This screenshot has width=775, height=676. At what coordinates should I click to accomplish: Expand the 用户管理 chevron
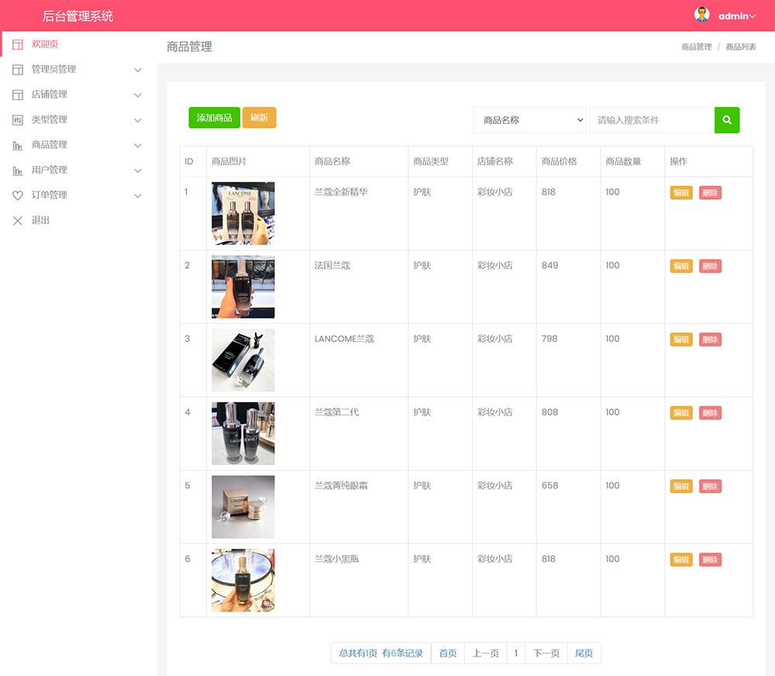click(138, 171)
